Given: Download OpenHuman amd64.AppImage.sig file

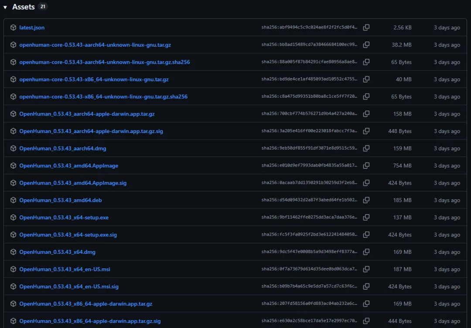Looking at the screenshot, I should click(x=73, y=183).
